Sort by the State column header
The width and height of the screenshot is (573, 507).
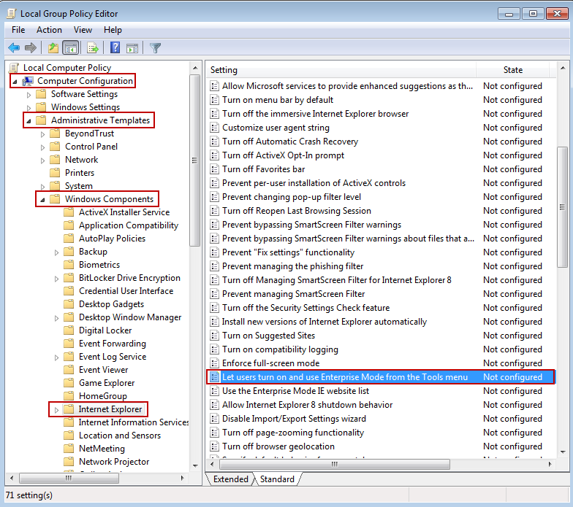[513, 70]
